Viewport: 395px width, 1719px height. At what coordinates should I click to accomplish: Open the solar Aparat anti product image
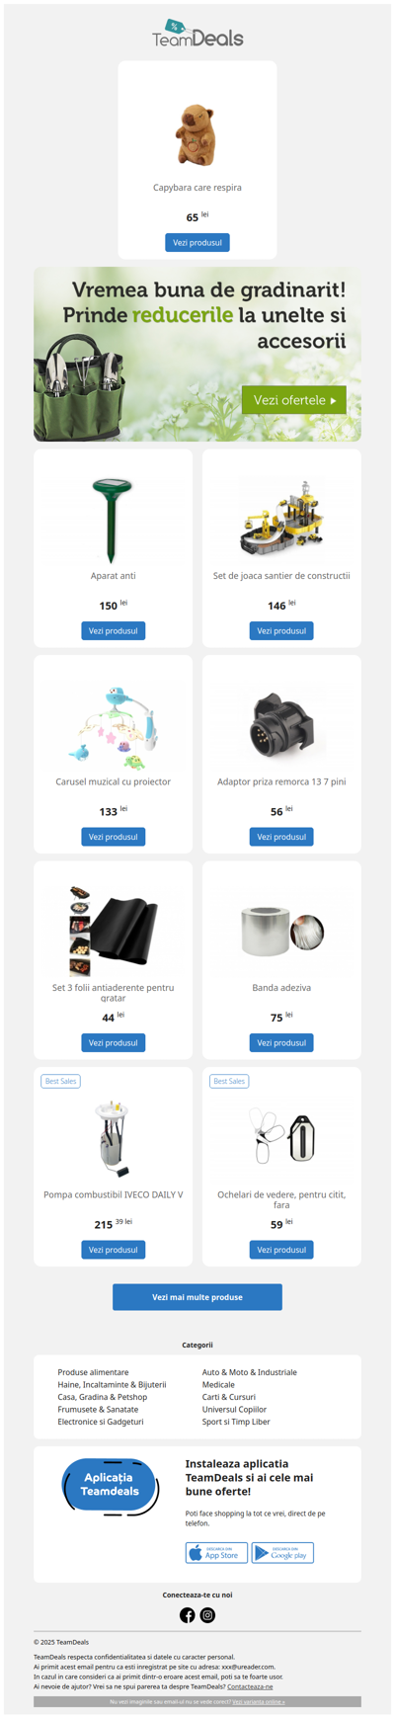[x=113, y=521]
